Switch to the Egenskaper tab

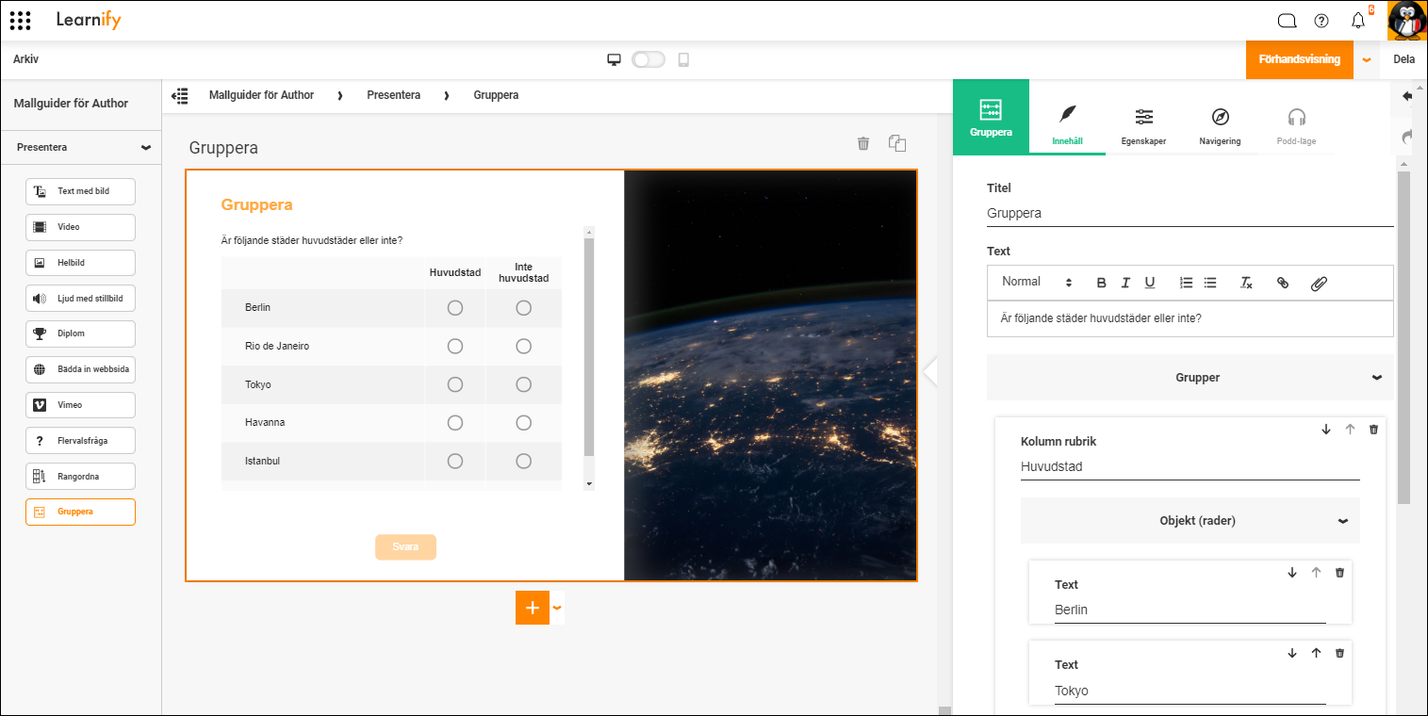tap(1143, 125)
